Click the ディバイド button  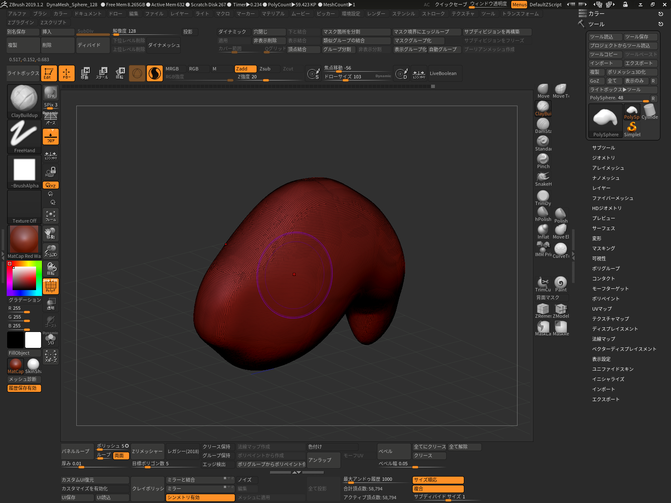click(93, 45)
